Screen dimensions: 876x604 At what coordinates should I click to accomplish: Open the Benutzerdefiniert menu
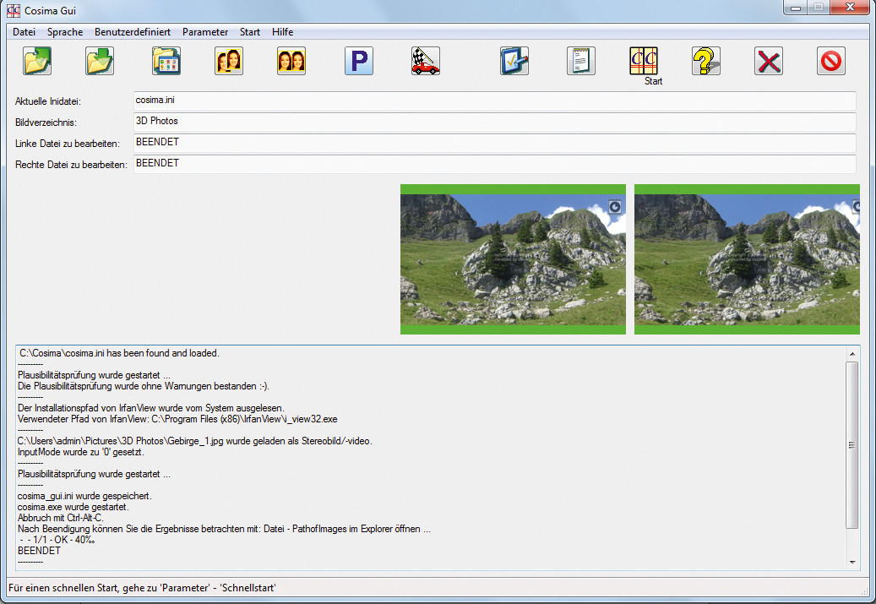coord(133,32)
